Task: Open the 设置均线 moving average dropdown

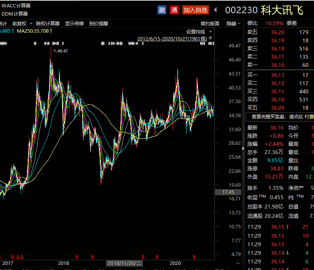Action: 198,32
